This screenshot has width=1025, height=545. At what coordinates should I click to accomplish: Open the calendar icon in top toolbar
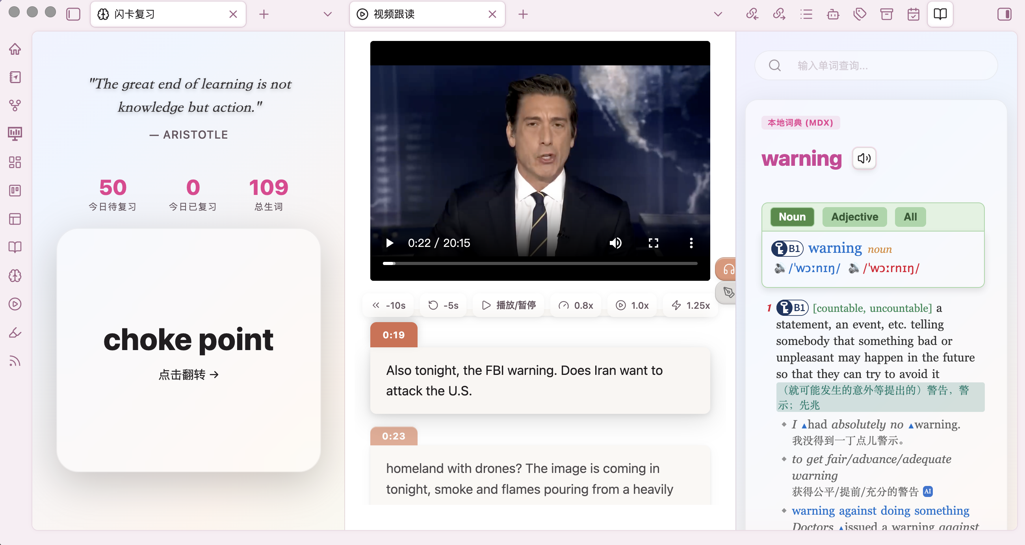click(913, 14)
